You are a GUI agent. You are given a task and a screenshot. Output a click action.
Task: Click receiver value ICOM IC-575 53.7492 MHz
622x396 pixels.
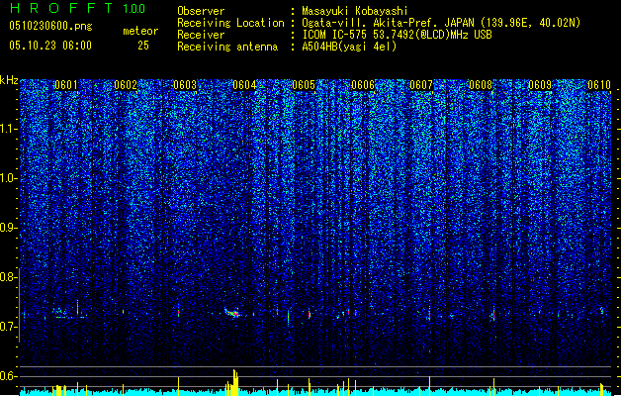[397, 35]
